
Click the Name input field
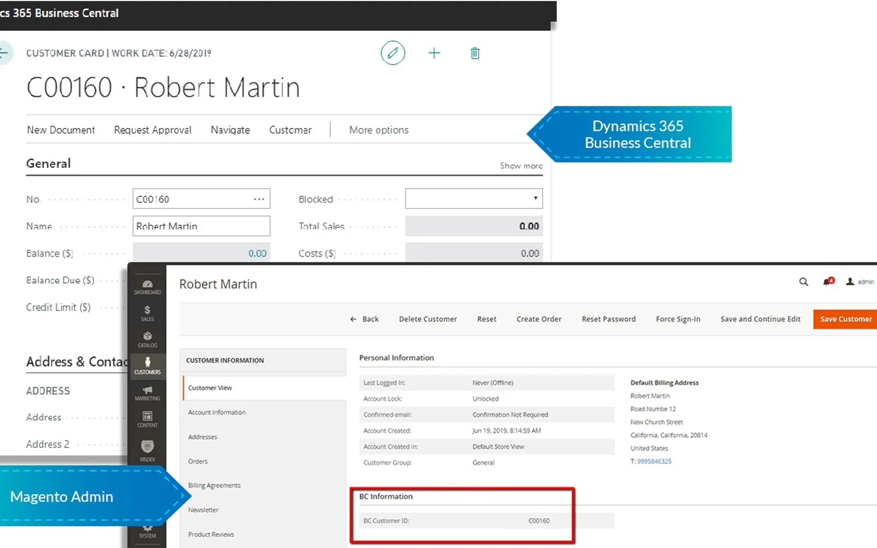coord(201,226)
